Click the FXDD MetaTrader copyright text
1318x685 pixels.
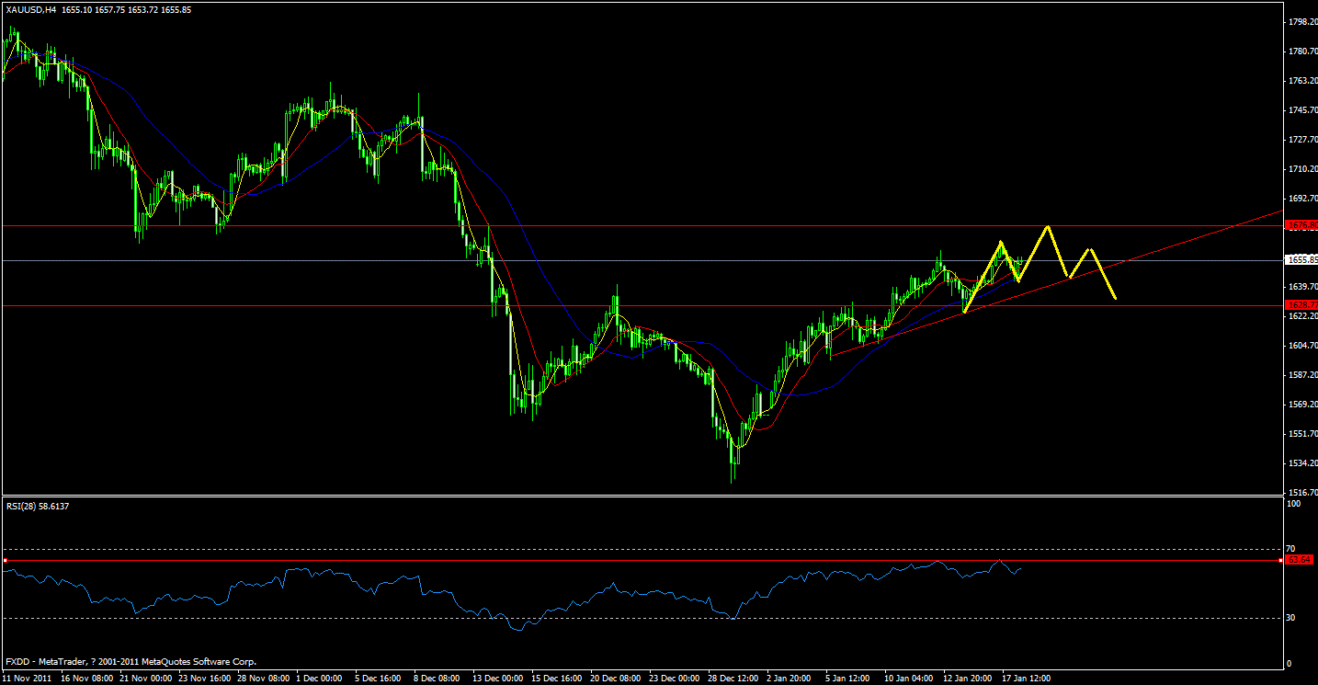coord(131,661)
